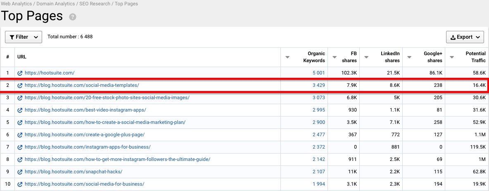Sort by LinkedIn shares column arrow
Viewport: 489px width, 191px height.
click(366, 57)
